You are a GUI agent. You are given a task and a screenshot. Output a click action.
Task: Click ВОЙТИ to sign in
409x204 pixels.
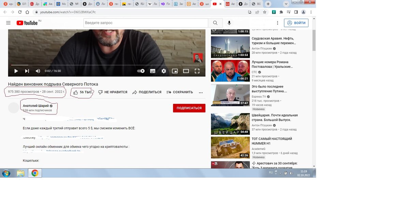point(297,22)
